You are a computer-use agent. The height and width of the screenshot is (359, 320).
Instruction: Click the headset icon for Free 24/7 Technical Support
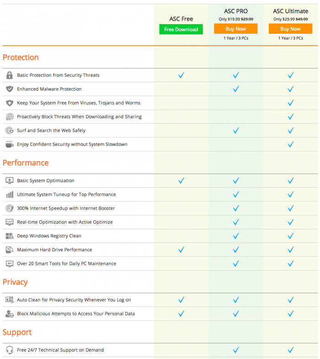[x=10, y=350]
